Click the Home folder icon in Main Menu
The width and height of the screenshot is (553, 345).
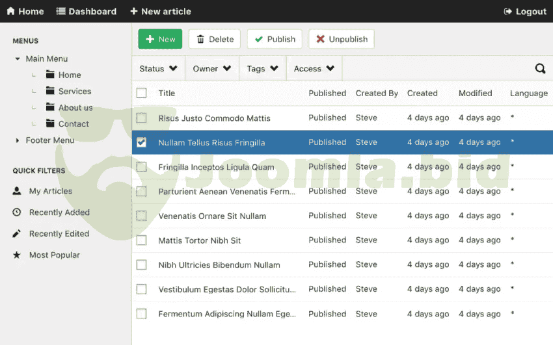tap(50, 75)
